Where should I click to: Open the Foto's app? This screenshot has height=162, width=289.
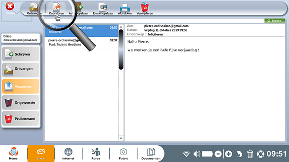pyautogui.click(x=123, y=154)
